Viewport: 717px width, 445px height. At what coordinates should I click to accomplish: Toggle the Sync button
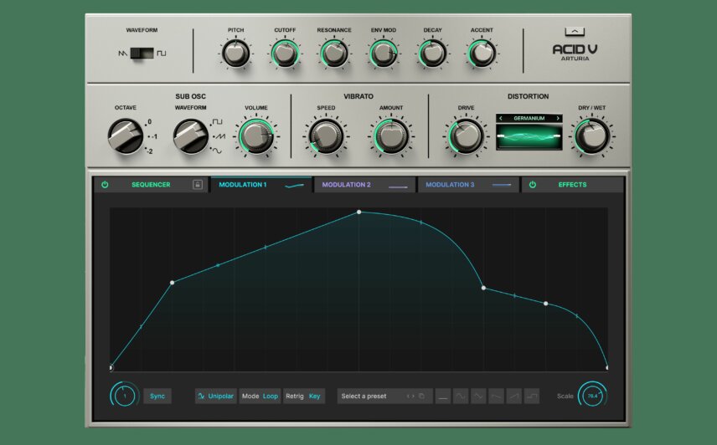157,396
